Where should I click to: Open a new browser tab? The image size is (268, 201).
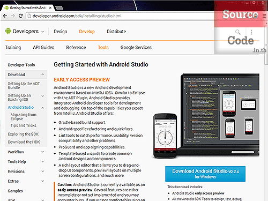tap(59, 8)
